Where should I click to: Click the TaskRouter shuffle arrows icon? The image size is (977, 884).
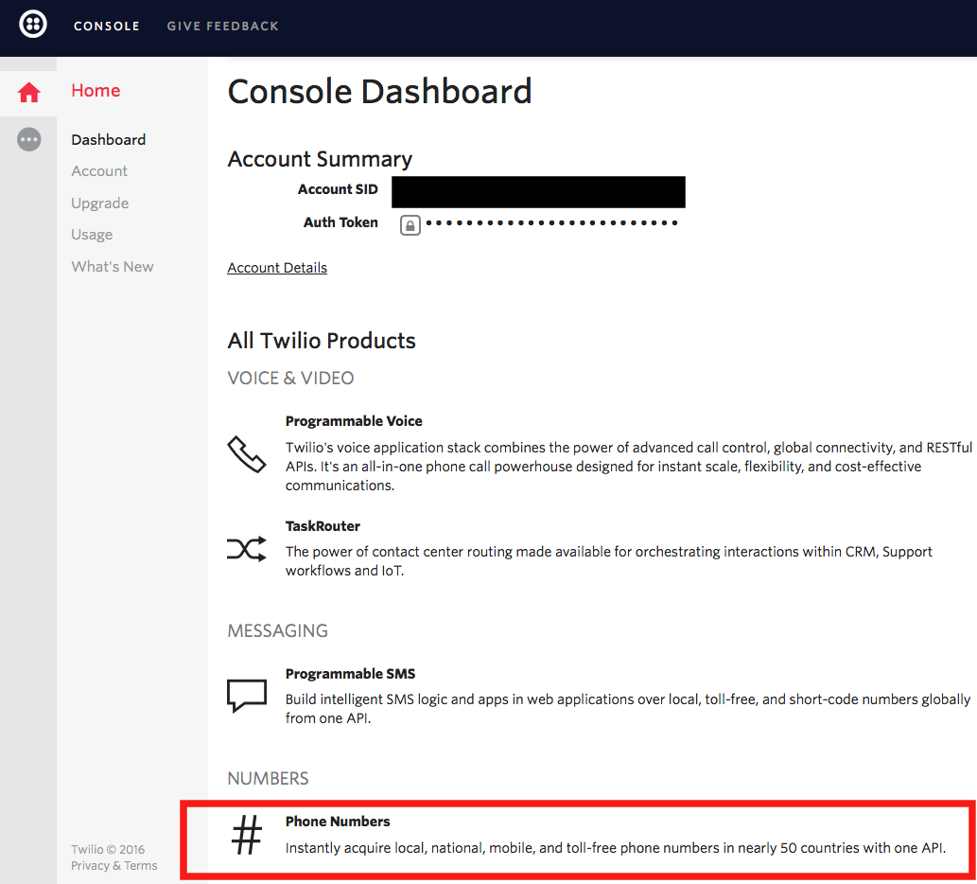246,549
